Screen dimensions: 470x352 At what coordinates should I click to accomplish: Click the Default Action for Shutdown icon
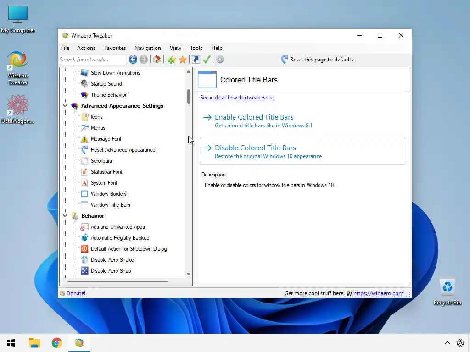(x=84, y=249)
